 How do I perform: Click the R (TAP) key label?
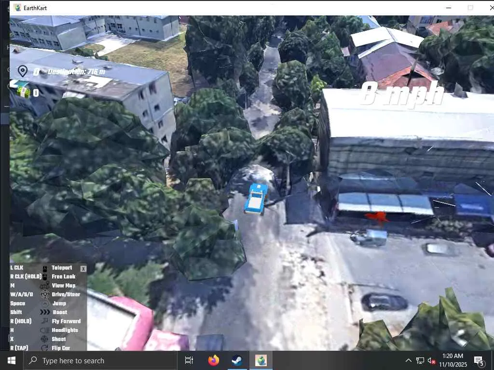[19, 348]
